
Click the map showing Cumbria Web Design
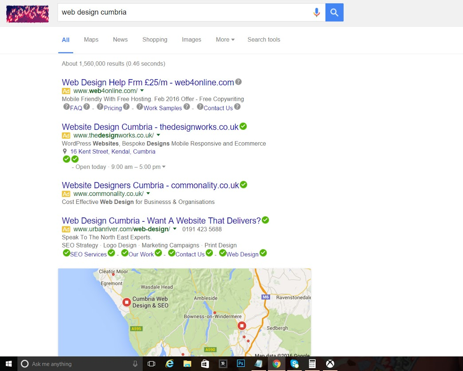[184, 311]
